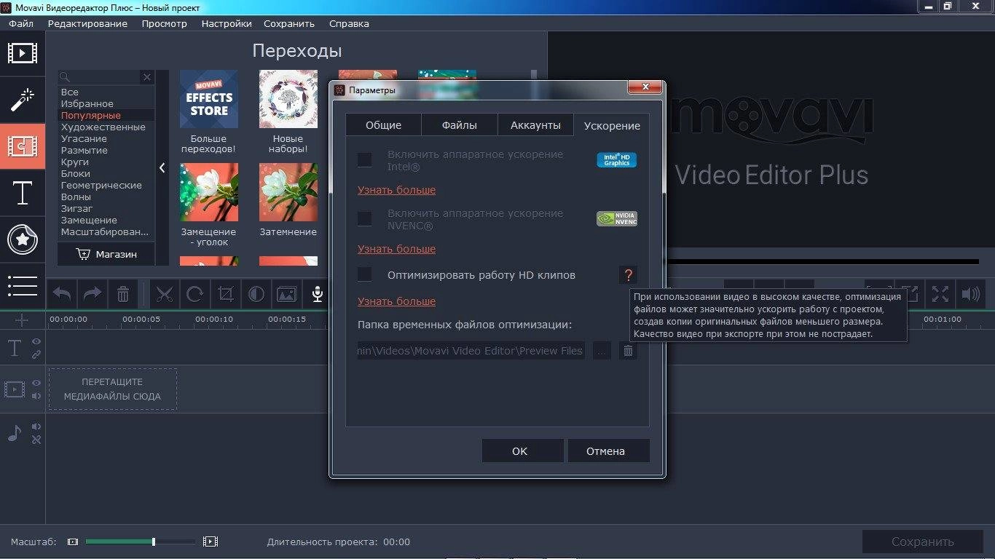Click the Undo arrow in toolbar
This screenshot has height=559, width=995.
tap(62, 294)
